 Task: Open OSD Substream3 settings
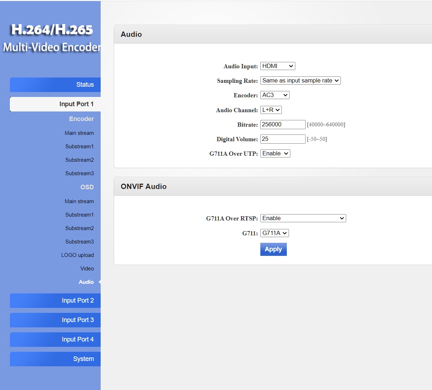pyautogui.click(x=79, y=242)
